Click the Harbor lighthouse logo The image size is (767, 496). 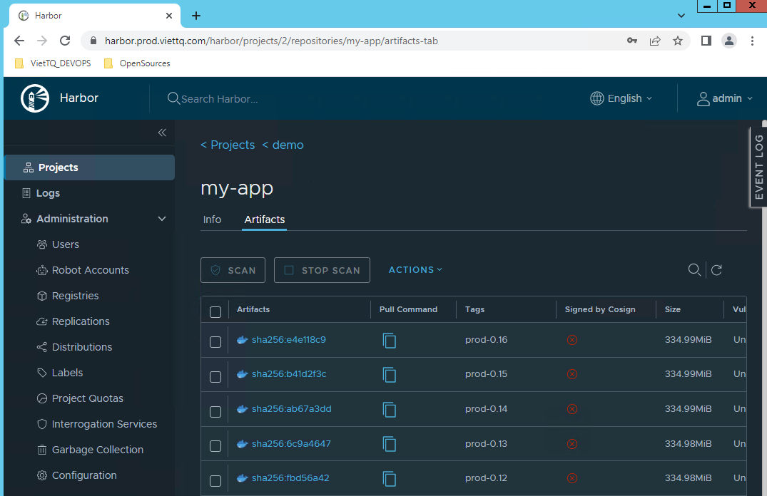35,98
